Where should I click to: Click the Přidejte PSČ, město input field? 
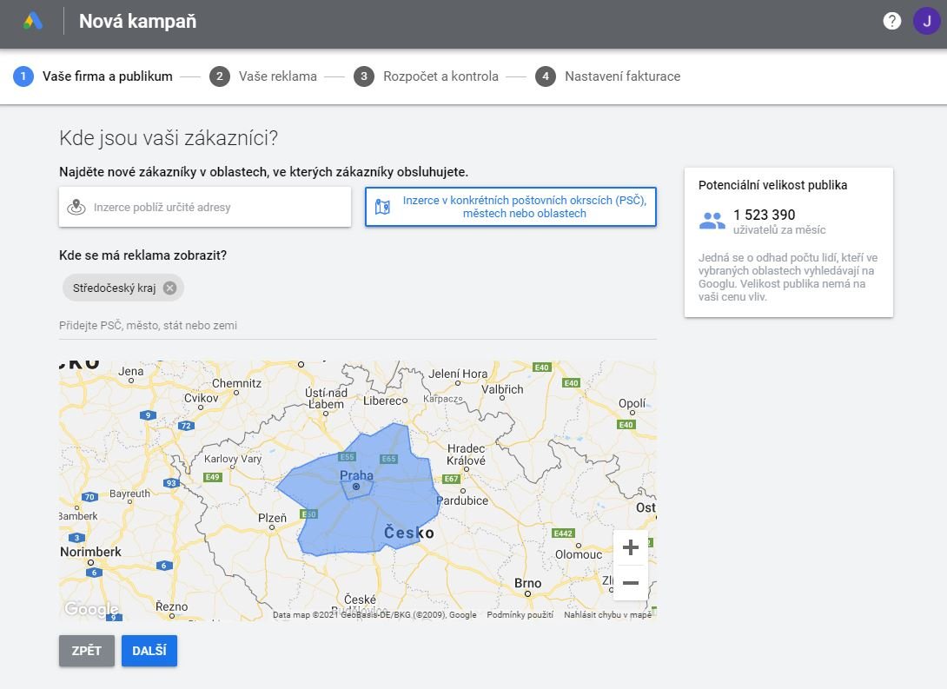pyautogui.click(x=358, y=326)
